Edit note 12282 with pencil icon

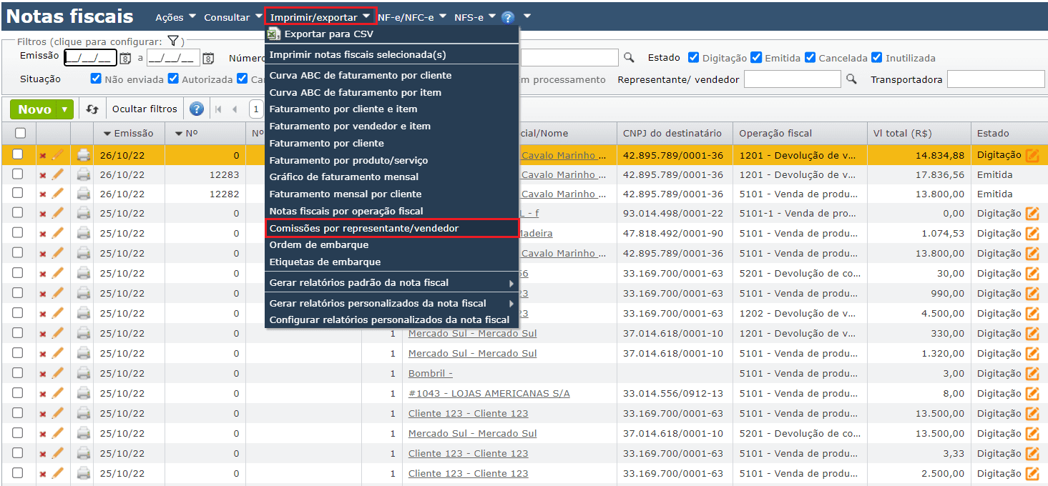click(58, 193)
